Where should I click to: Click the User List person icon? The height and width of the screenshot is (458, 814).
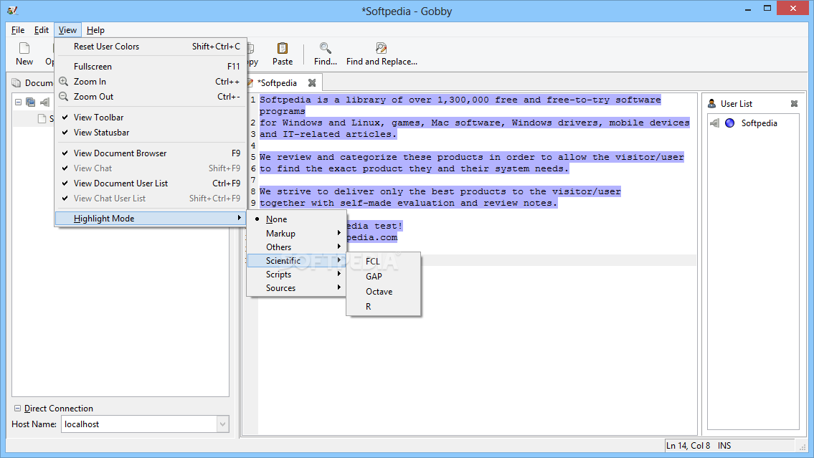coord(711,104)
